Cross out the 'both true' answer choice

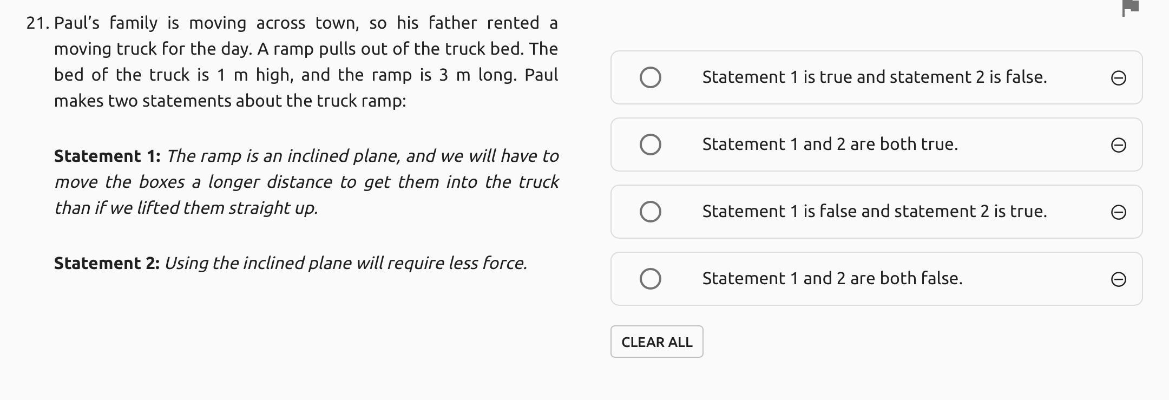pos(1118,145)
